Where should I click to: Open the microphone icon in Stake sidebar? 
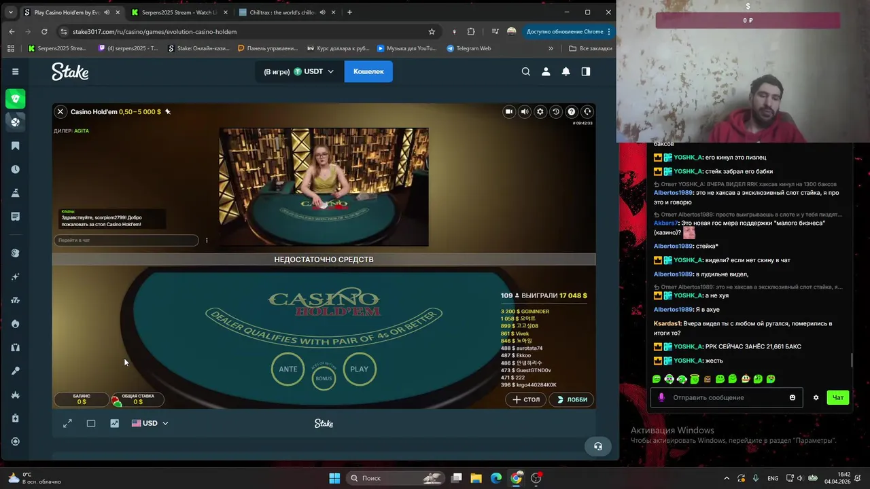tap(15, 371)
